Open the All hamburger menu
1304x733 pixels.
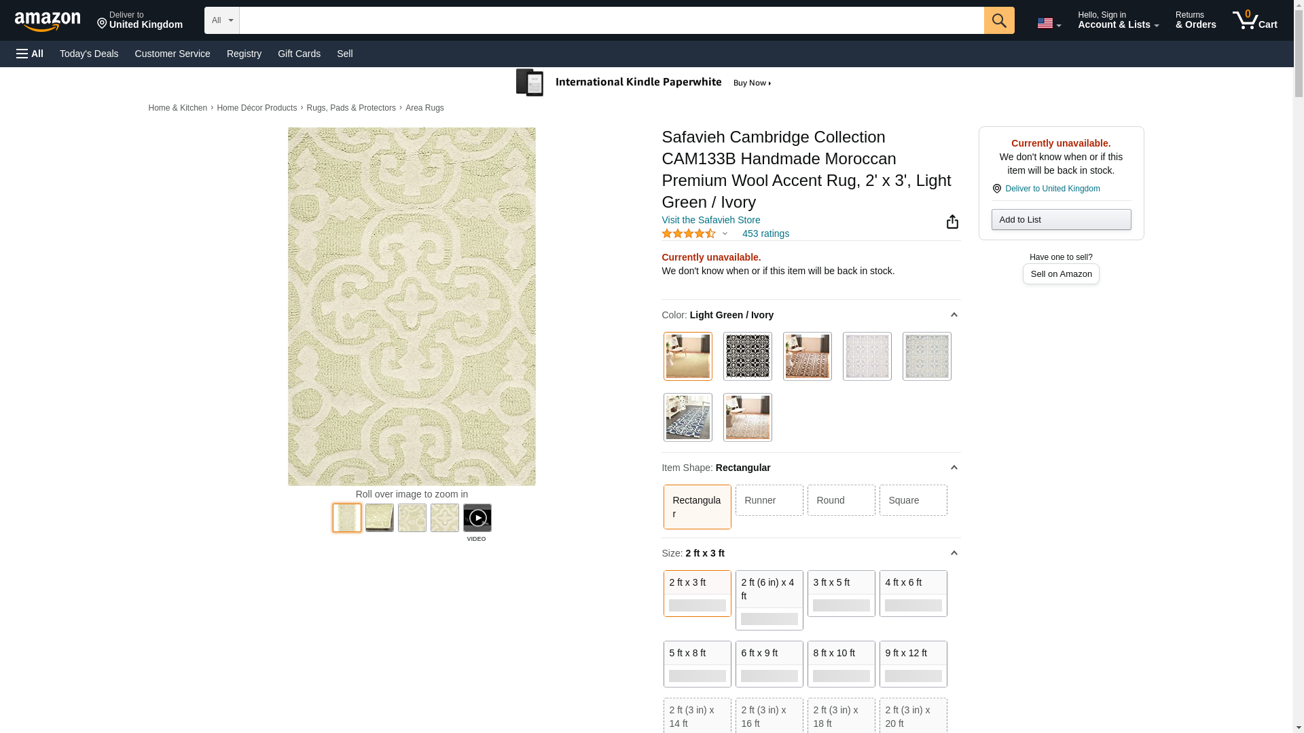click(x=30, y=54)
